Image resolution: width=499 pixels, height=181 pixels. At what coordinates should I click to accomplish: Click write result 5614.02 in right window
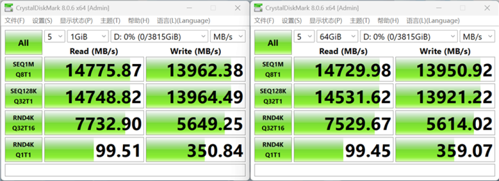(445, 123)
